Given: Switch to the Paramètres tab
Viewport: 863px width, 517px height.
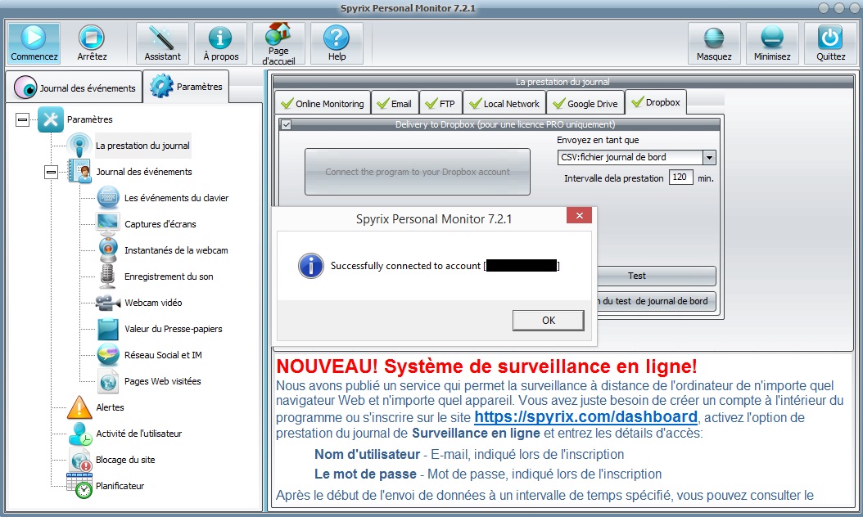Looking at the screenshot, I should (x=186, y=87).
